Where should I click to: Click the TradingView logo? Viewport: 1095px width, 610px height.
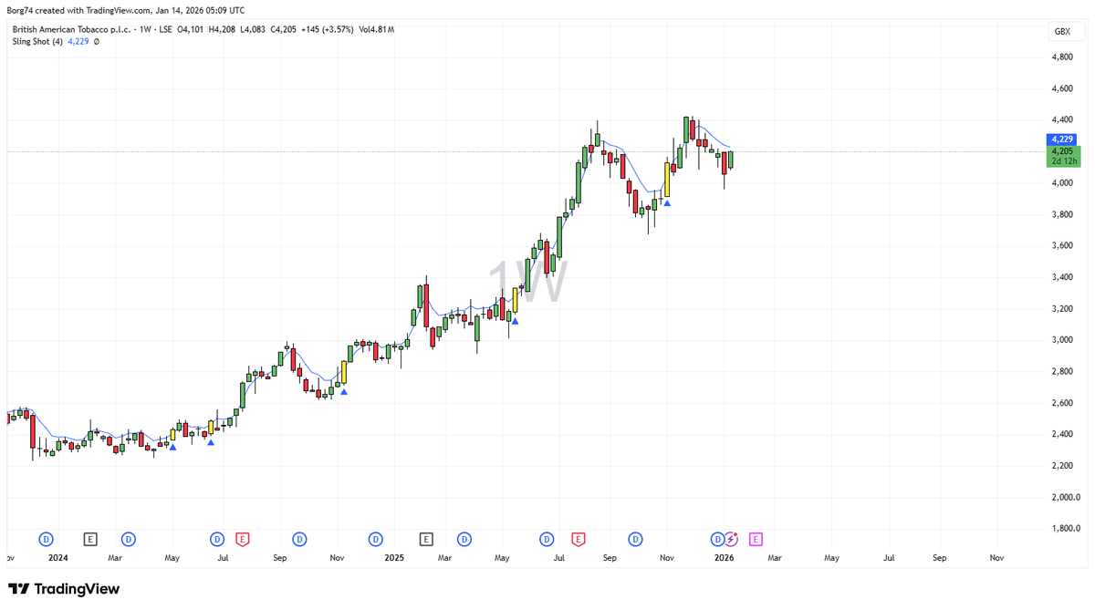pos(64,589)
